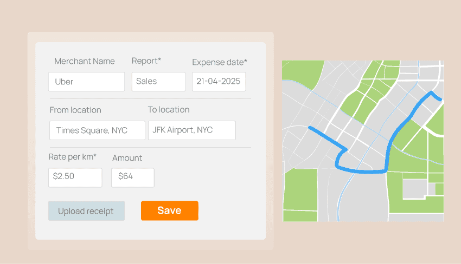Click the route end point on map
This screenshot has height=264, width=461.
point(441,100)
